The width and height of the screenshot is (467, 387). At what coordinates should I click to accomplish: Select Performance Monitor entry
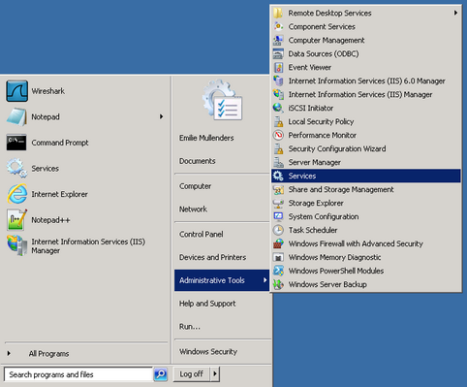coord(366,135)
